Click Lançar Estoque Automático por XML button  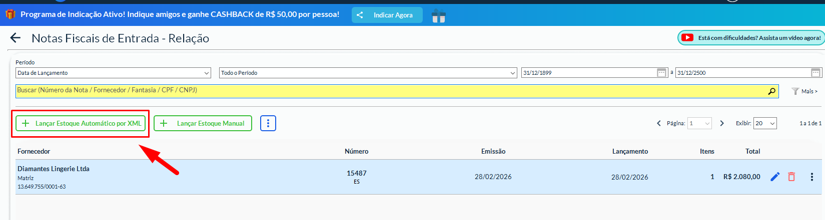point(81,123)
